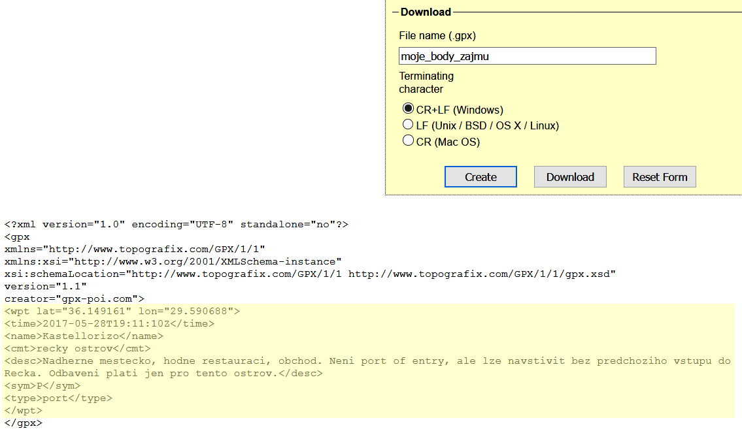
Task: Click the XML declaration line at top
Action: pyautogui.click(x=177, y=224)
